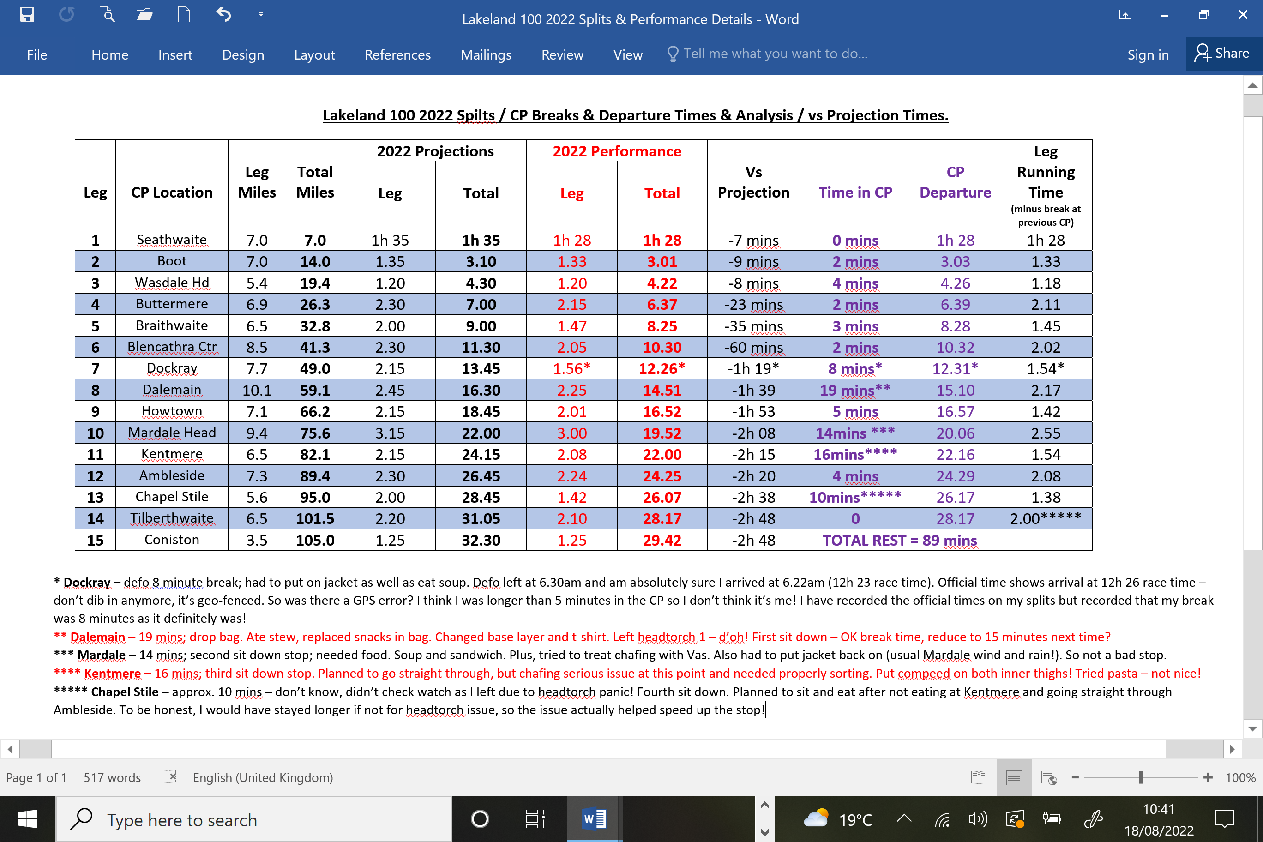Click the Undo arrow icon
The height and width of the screenshot is (842, 1263).
pyautogui.click(x=224, y=14)
